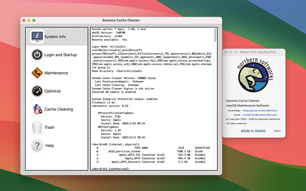Click the system info vertical scrollbar thumb

215,35
